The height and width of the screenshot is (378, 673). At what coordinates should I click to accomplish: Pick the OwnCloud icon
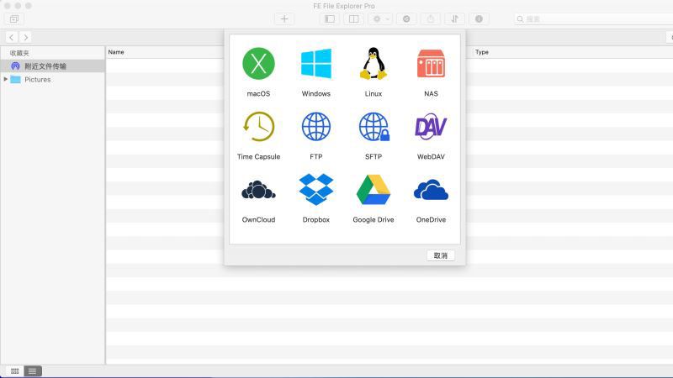click(258, 191)
